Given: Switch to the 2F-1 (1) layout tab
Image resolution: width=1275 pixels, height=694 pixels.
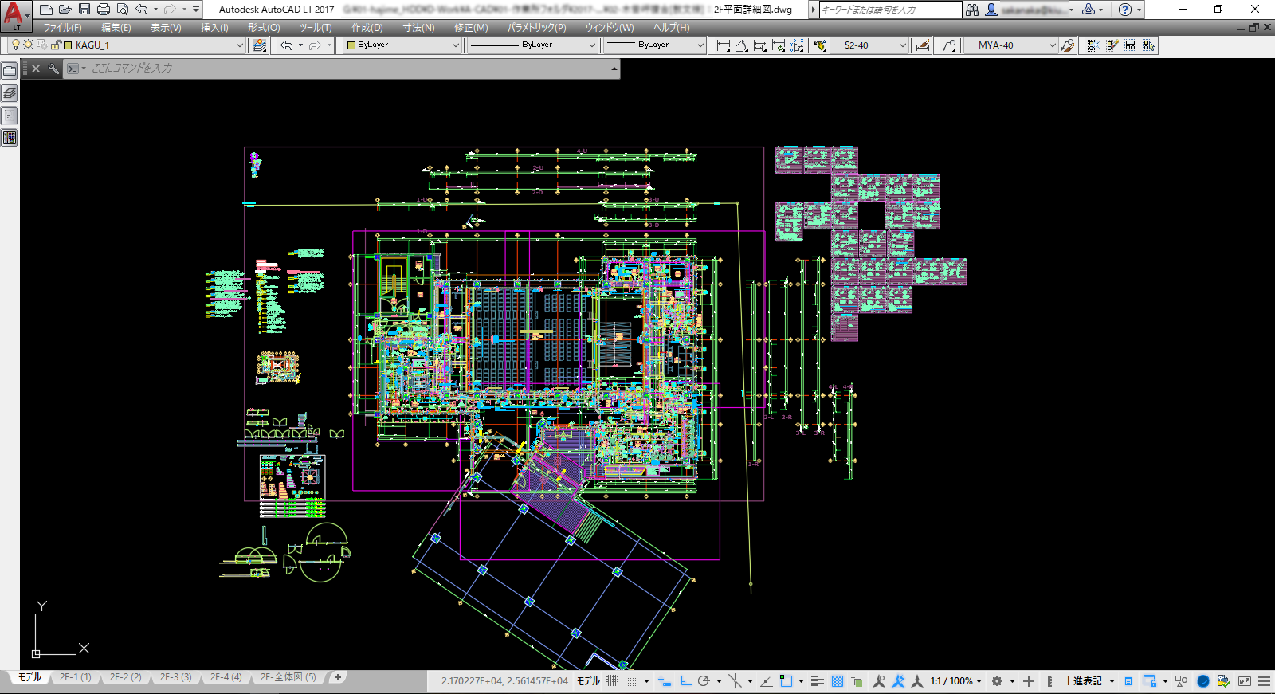Looking at the screenshot, I should 76,677.
